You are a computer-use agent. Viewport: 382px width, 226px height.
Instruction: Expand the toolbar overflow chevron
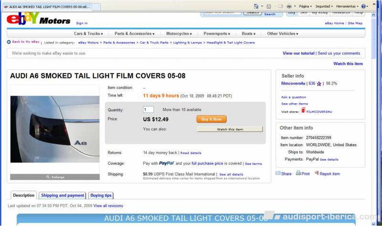(374, 4)
